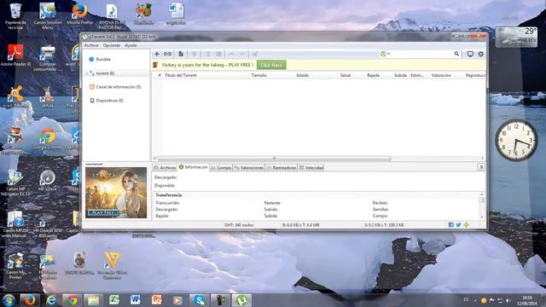
Task: Sort by Valoración column header
Action: (441, 75)
